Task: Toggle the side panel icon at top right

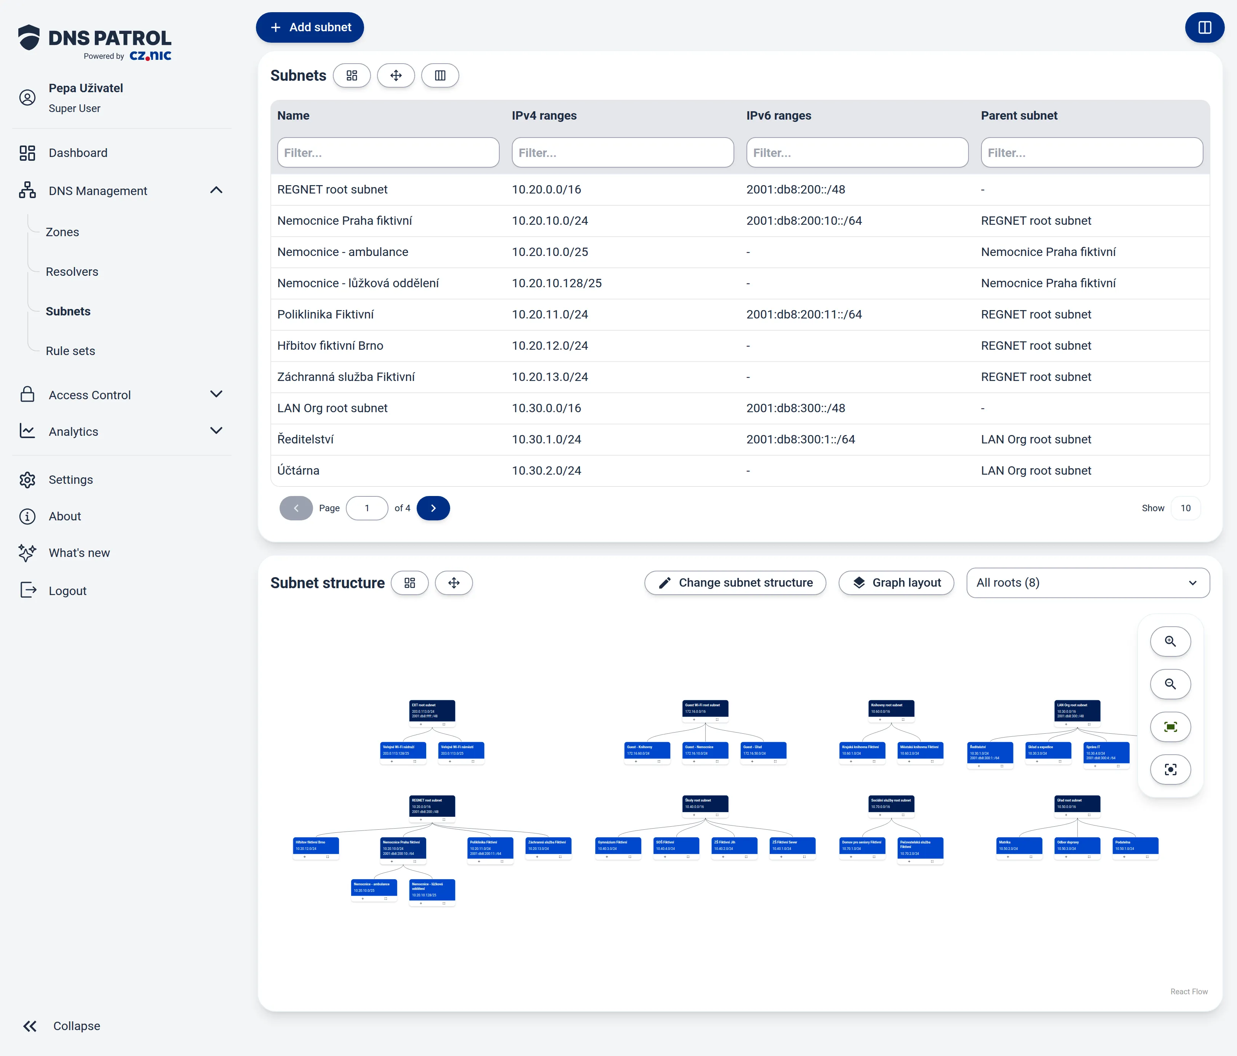Action: 1204,27
